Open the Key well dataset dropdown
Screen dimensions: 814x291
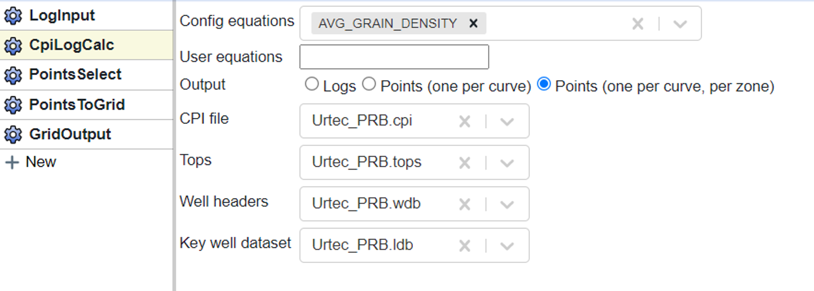(507, 246)
